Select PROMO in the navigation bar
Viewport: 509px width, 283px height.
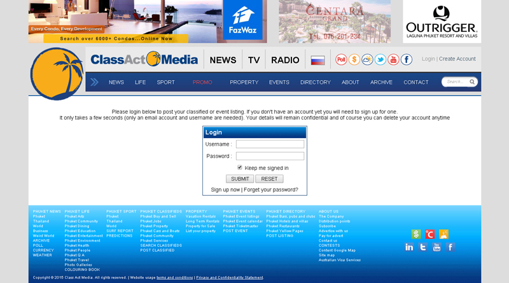tap(202, 83)
